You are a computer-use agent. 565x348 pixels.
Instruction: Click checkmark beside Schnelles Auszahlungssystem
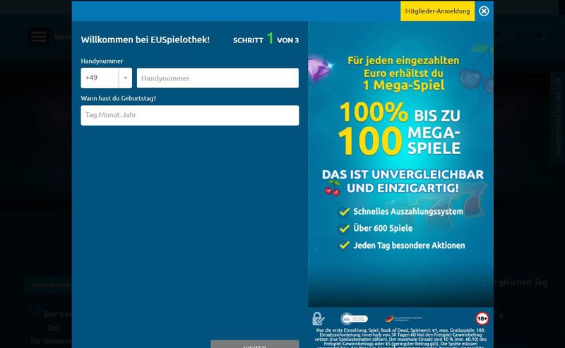tap(344, 211)
